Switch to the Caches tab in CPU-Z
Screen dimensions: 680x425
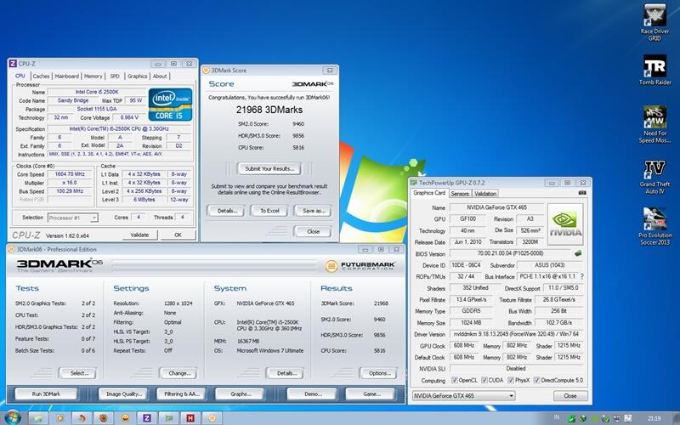(x=41, y=76)
